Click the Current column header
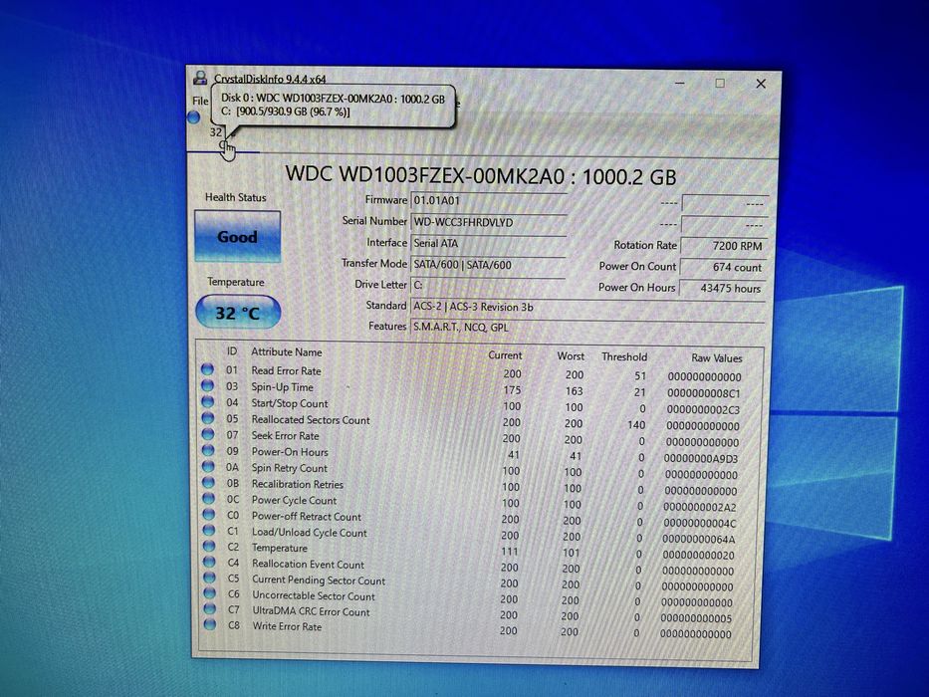 [x=505, y=355]
